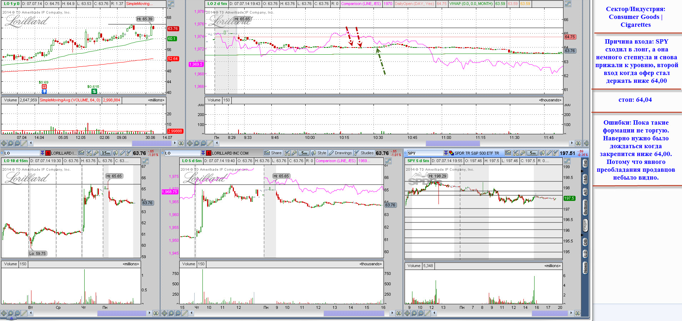Screen dimensions: 682x321
Task: Toggle scroll-lock arrows under SPY chart
Action: pyautogui.click(x=577, y=313)
